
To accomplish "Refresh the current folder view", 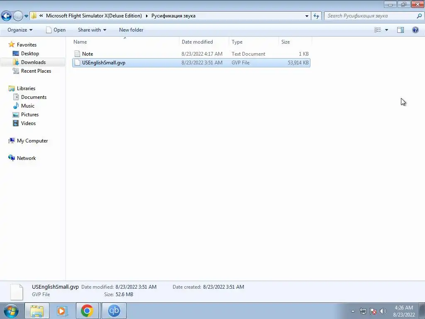I will (x=316, y=16).
